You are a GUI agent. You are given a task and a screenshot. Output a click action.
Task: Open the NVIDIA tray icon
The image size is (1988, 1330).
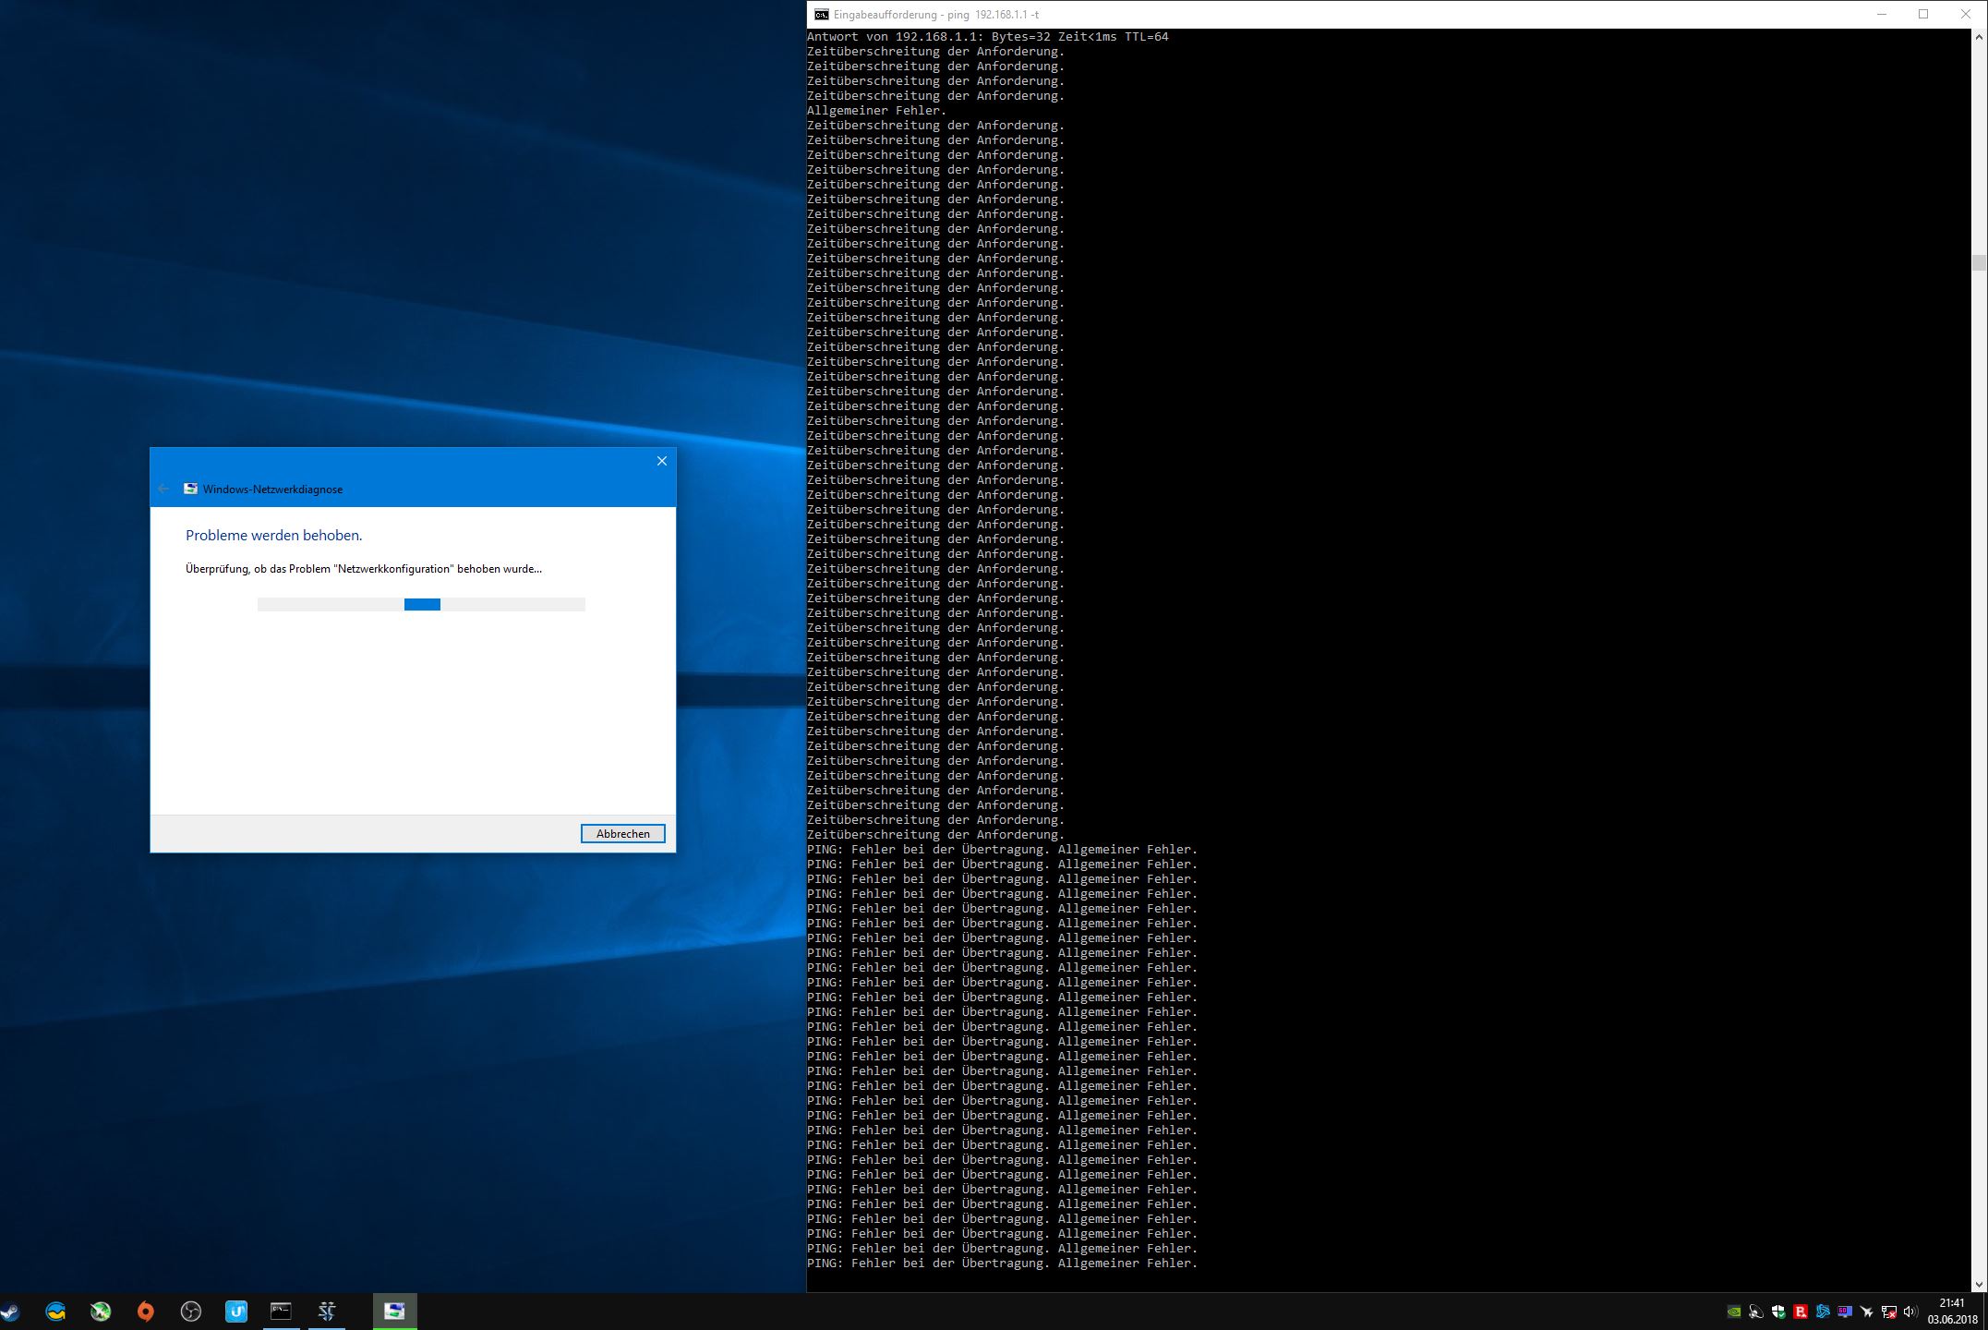tap(1734, 1312)
